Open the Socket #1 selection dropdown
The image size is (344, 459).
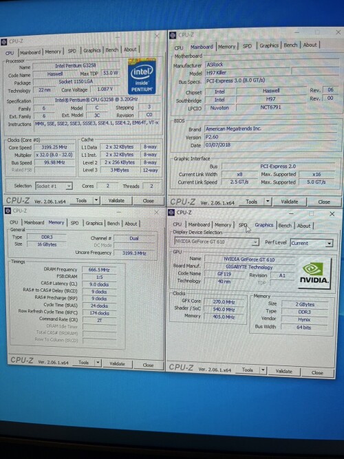pos(69,186)
